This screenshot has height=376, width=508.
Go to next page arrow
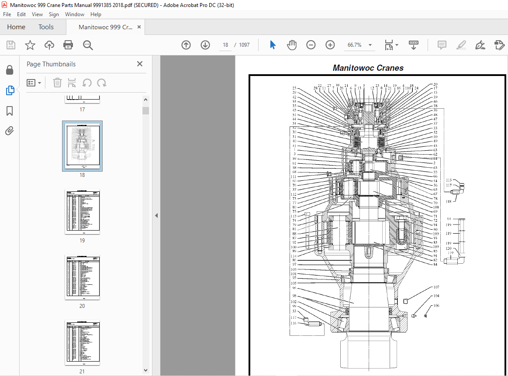(205, 45)
